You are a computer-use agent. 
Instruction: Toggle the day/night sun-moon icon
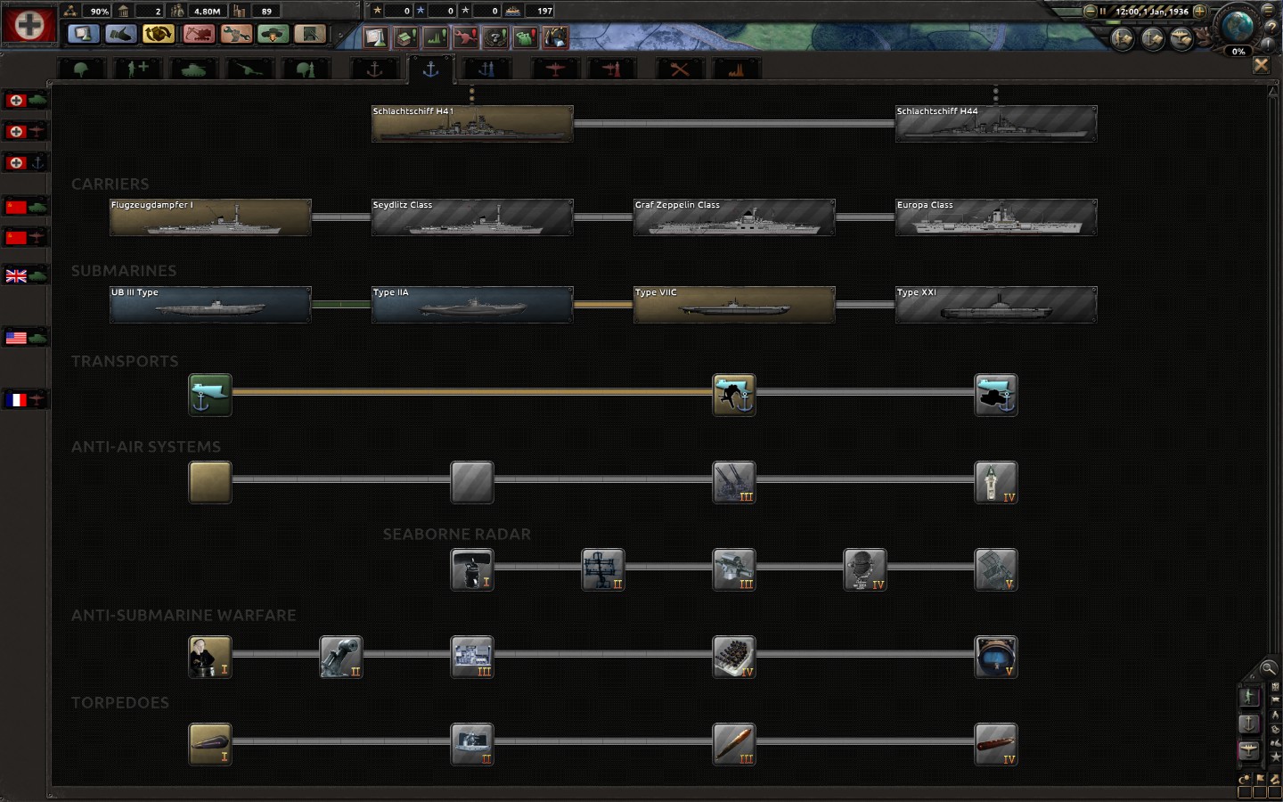pos(1246,779)
